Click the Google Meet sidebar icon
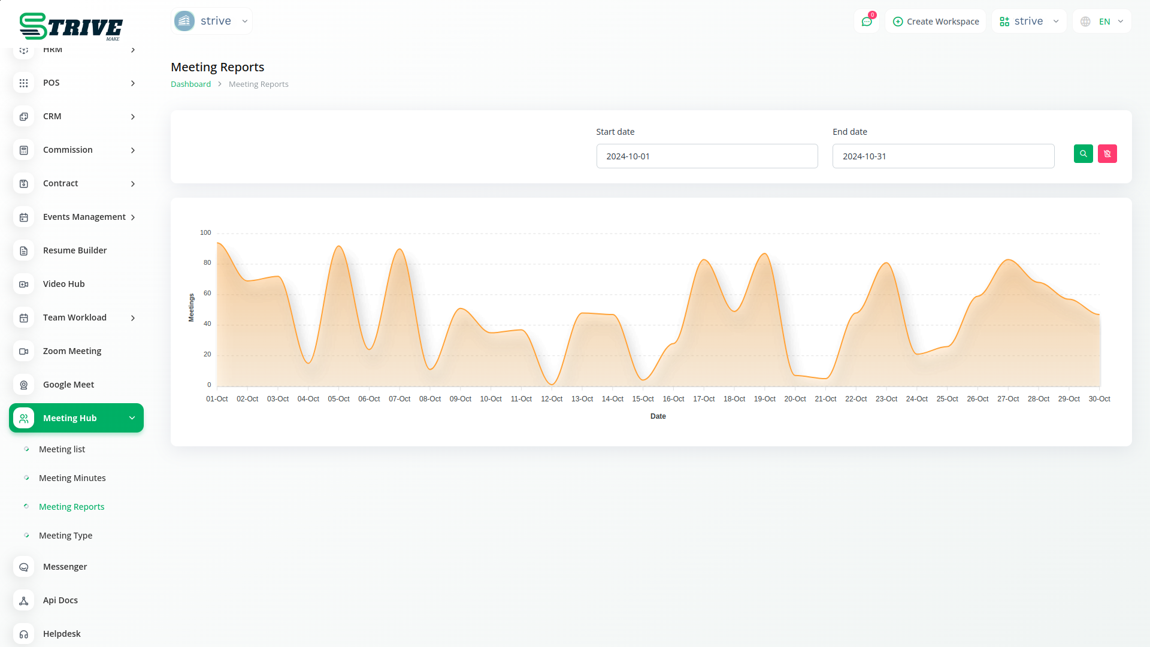 point(24,385)
